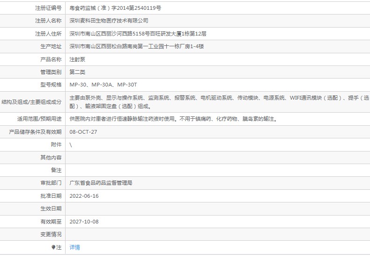
Task: Click the 变更情况 label
Action: (x=51, y=234)
